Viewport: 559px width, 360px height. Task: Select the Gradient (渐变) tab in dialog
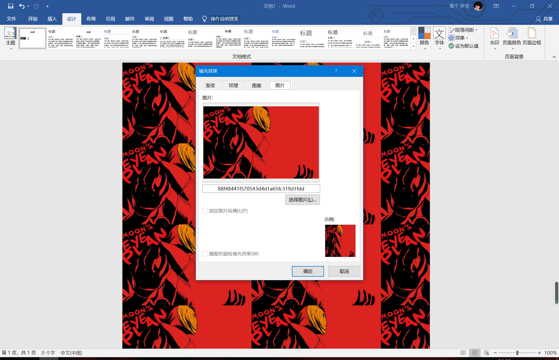coord(210,85)
